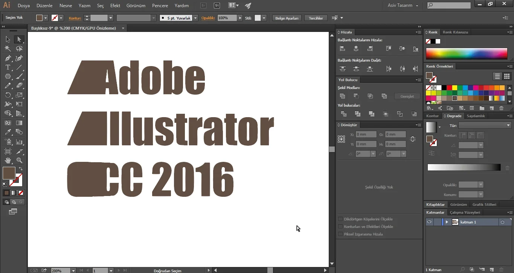Click Unite shape mode in Yol Bulucu
This screenshot has height=273, width=514.
pos(342,96)
